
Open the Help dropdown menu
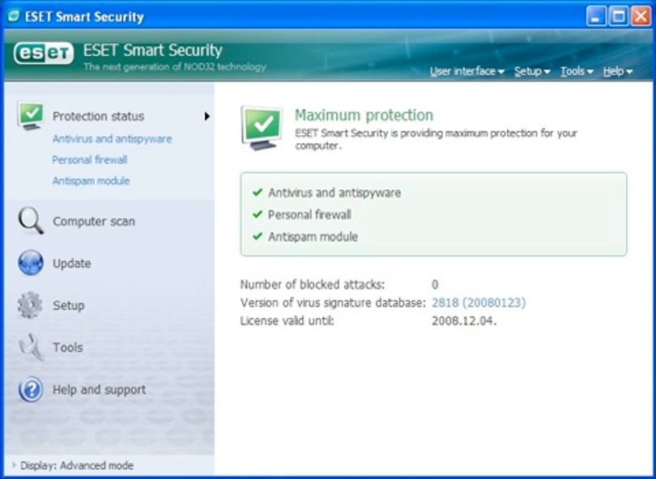pyautogui.click(x=617, y=71)
